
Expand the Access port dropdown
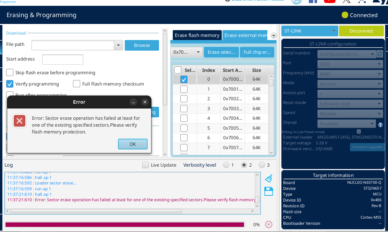[x=350, y=94]
